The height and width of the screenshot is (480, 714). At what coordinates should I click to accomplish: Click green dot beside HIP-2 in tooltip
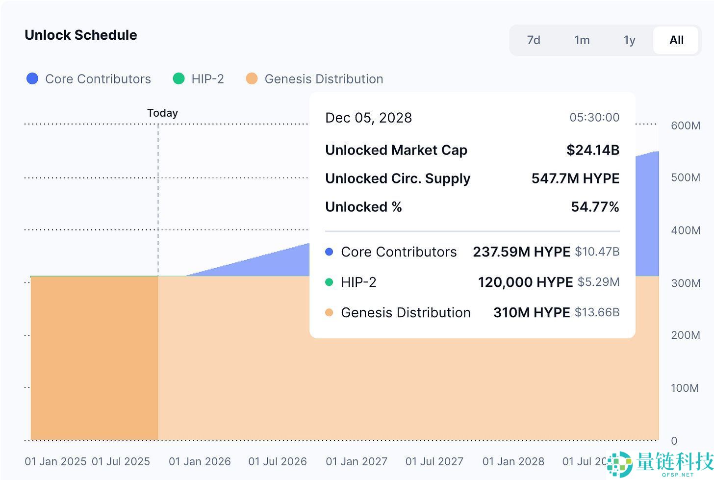[x=329, y=282]
